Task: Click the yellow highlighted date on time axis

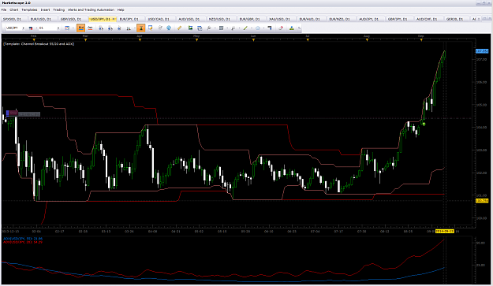Action: click(445, 232)
